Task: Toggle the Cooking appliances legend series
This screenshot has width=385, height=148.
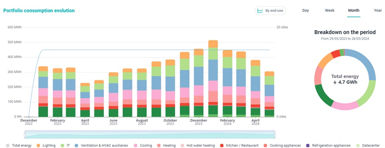Action: coord(282,146)
